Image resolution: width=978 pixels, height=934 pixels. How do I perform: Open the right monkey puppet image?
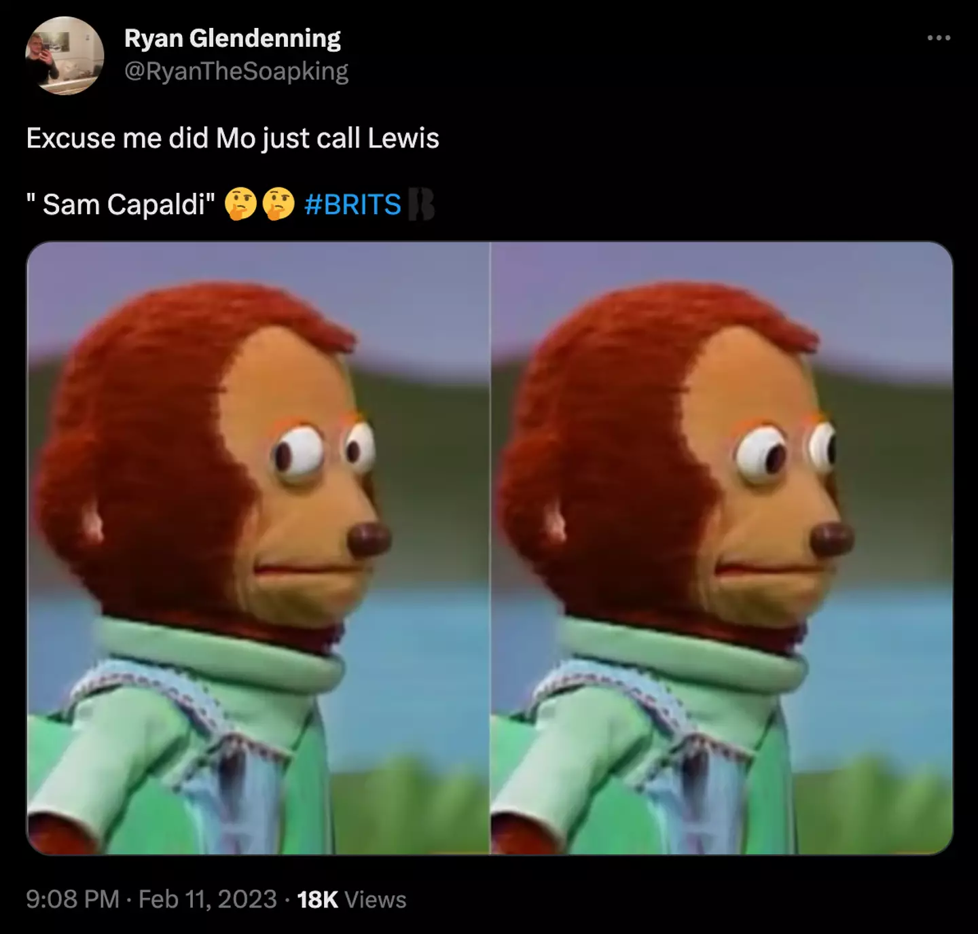[x=721, y=547]
